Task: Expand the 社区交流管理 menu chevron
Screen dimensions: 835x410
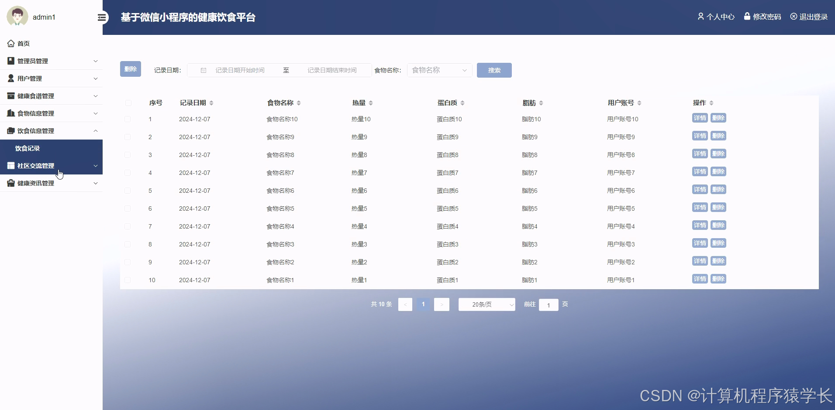Action: pos(95,166)
